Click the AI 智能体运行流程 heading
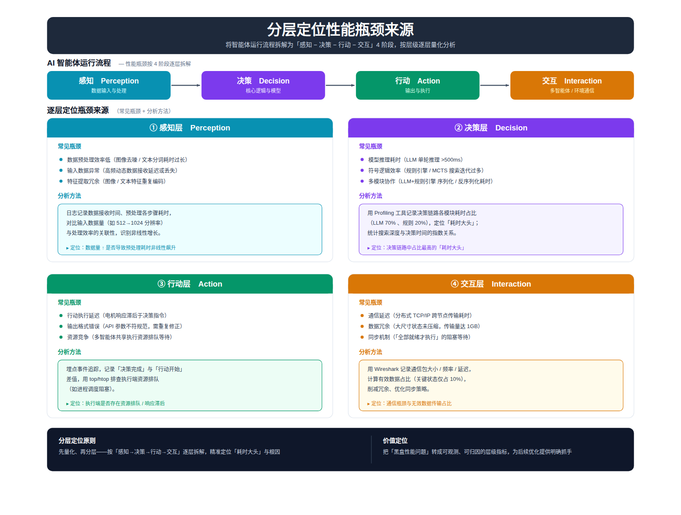Screen dimensions: 681x515 point(79,63)
